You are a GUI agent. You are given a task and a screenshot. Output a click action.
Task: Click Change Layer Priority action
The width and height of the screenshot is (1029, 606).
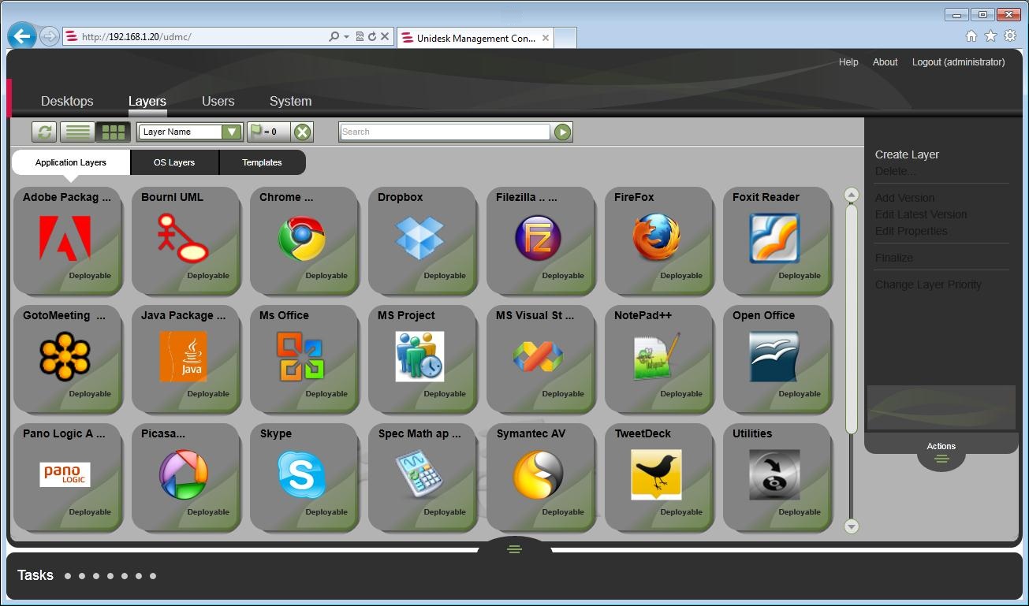[x=928, y=284]
